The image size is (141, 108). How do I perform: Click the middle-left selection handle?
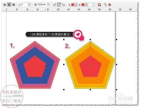pyautogui.click(x=64, y=64)
